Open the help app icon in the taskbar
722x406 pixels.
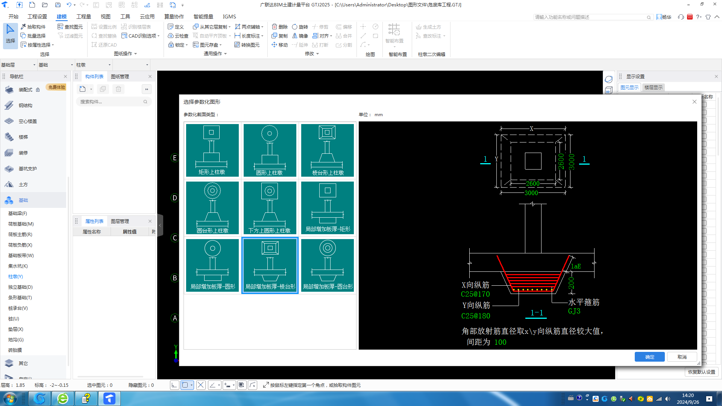[86, 398]
